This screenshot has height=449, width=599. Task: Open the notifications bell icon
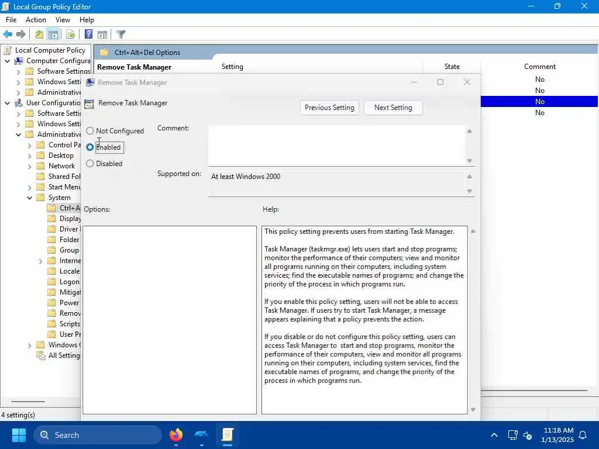[583, 435]
